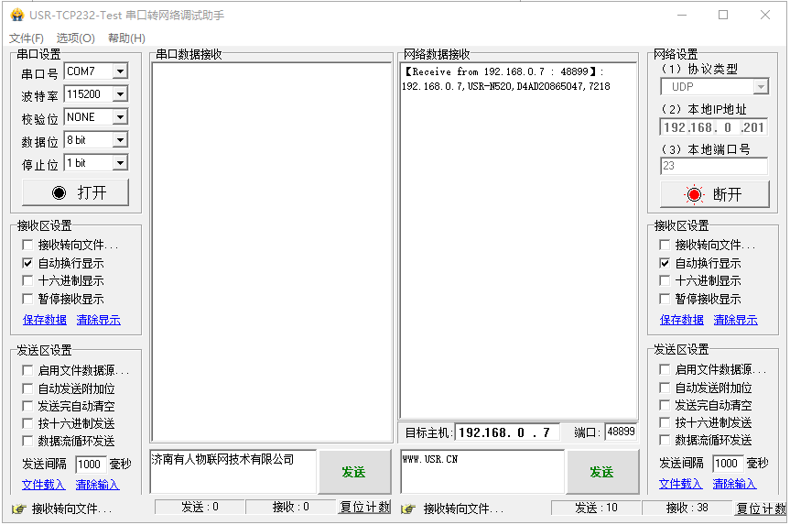The width and height of the screenshot is (790, 525).
Task: Enable serial-side 暂停接收显示 checkbox
Action: click(x=27, y=299)
